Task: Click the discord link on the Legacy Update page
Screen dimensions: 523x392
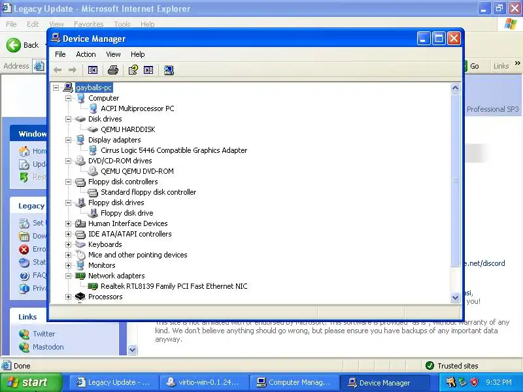Action: click(x=484, y=263)
